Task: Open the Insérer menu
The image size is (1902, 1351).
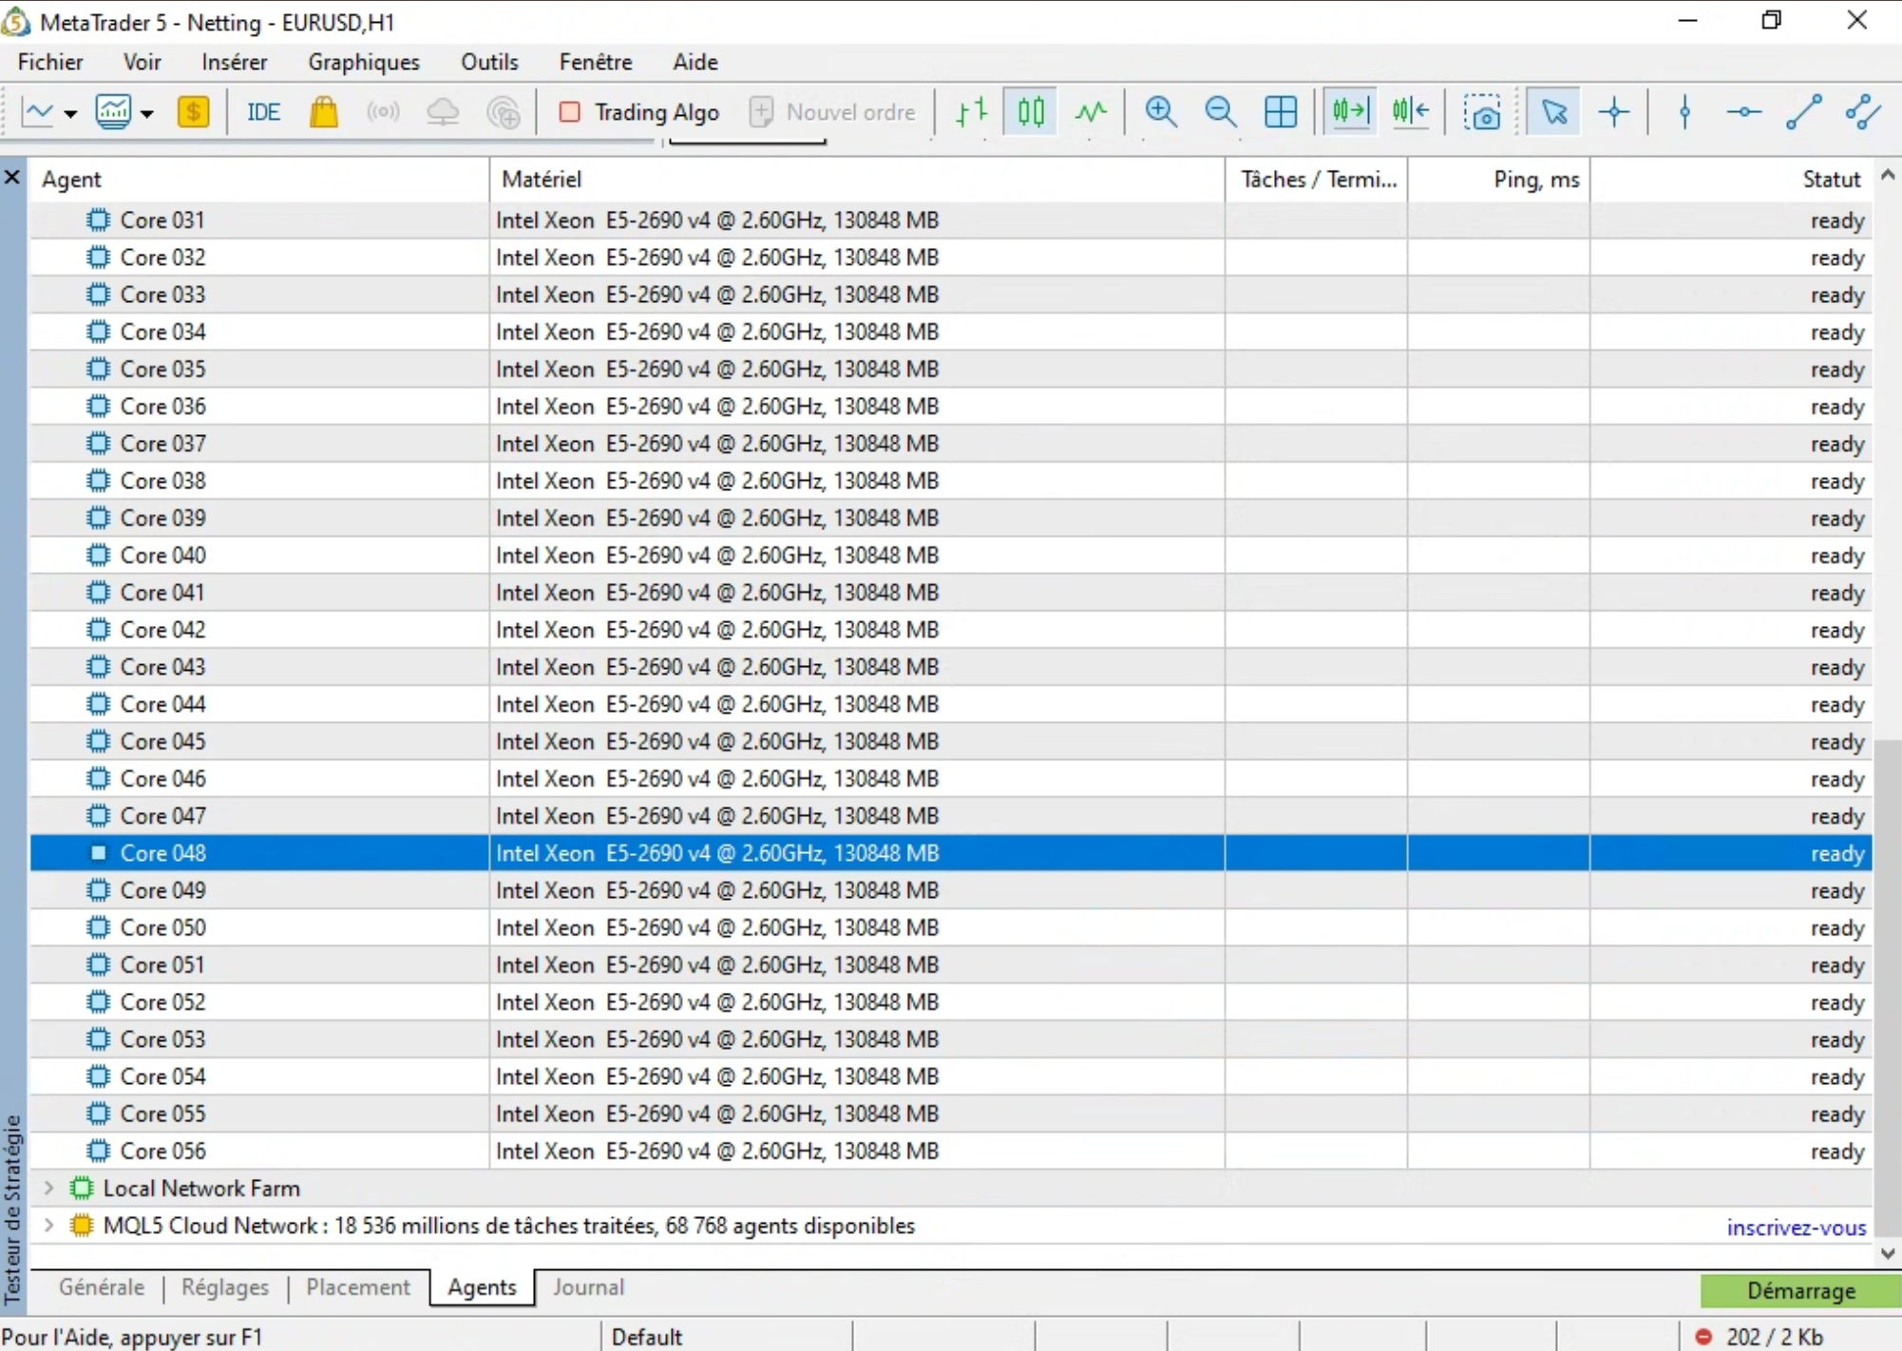Action: click(234, 62)
